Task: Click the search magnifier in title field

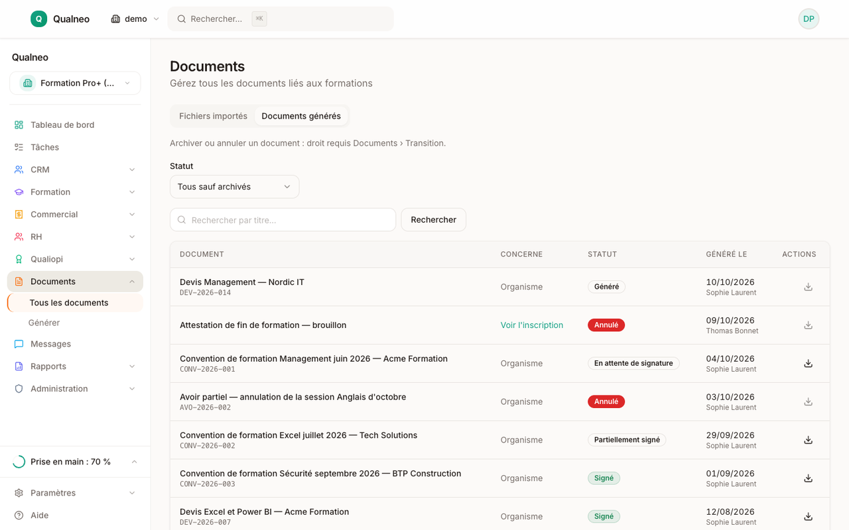Action: [182, 220]
